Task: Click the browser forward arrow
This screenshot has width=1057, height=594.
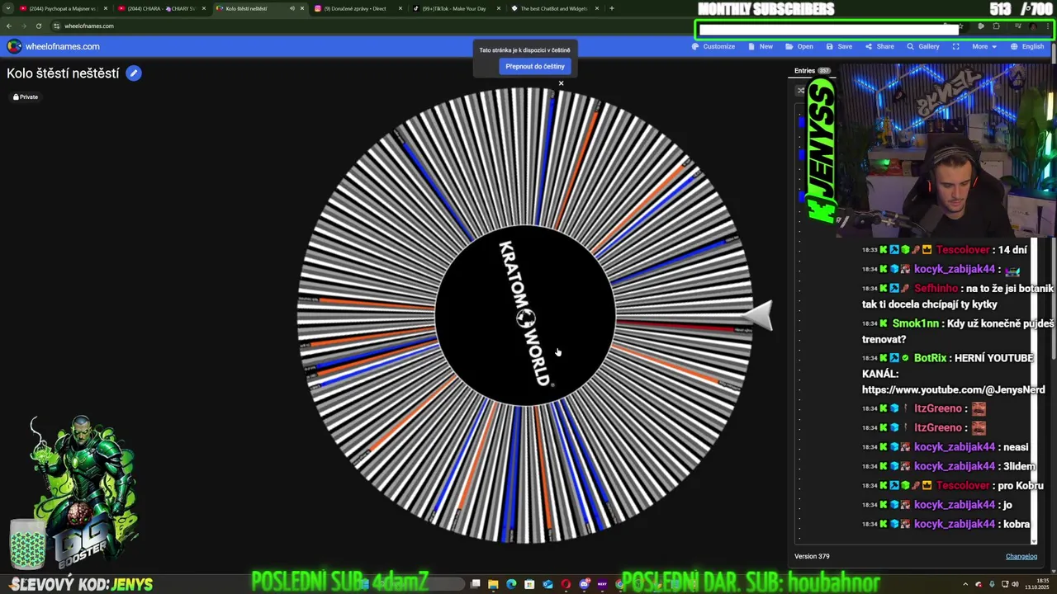Action: point(24,26)
